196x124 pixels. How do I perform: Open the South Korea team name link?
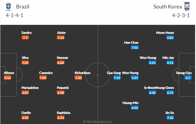167,7
